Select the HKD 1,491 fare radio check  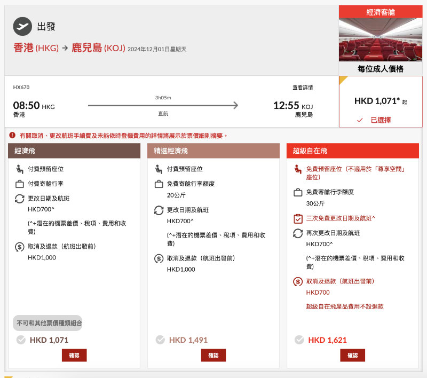(x=160, y=340)
